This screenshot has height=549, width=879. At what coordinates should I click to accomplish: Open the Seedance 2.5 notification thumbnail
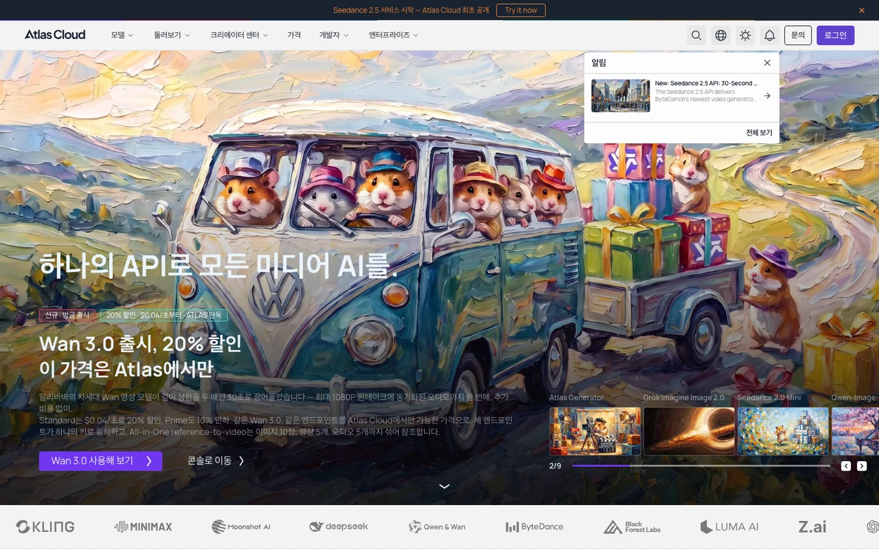point(621,96)
